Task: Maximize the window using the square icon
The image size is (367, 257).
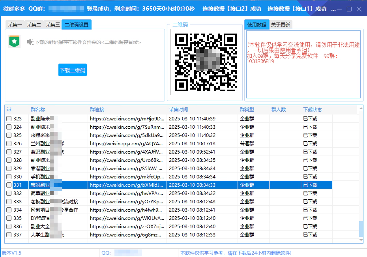Action: pyautogui.click(x=349, y=9)
